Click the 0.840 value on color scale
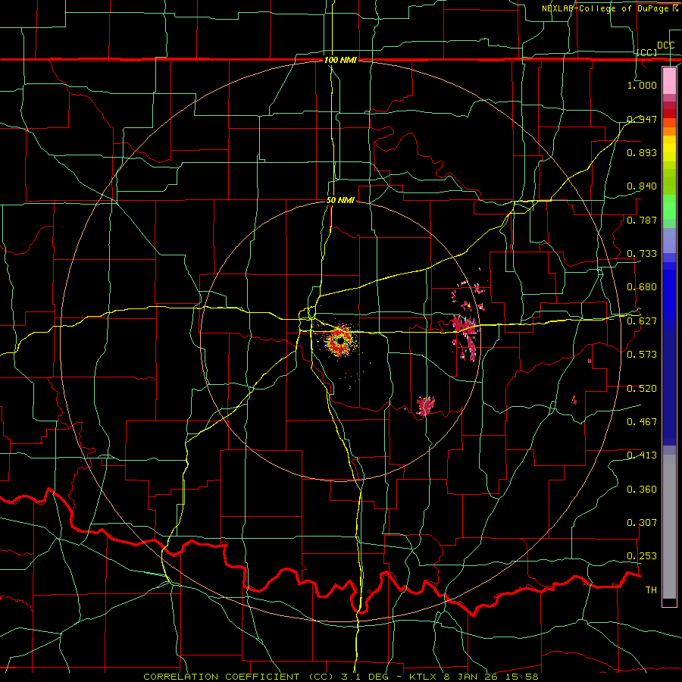This screenshot has height=682, width=682. (x=642, y=186)
